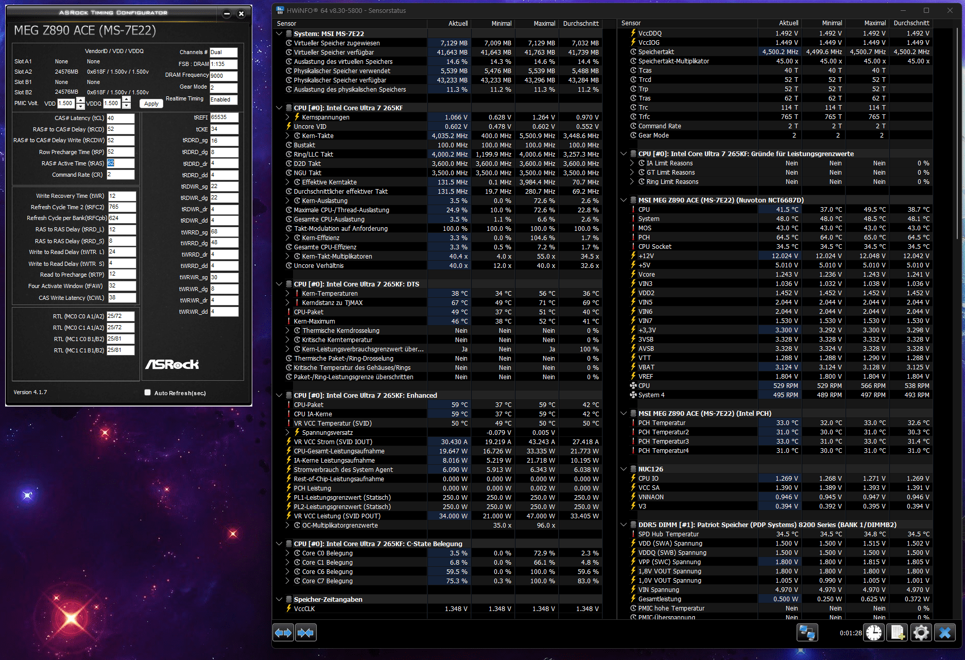Click the Durchschnitt column header in right sensor pane
The width and height of the screenshot is (965, 660).
[x=911, y=23]
